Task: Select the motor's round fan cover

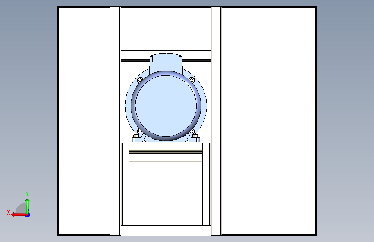Action: point(166,106)
